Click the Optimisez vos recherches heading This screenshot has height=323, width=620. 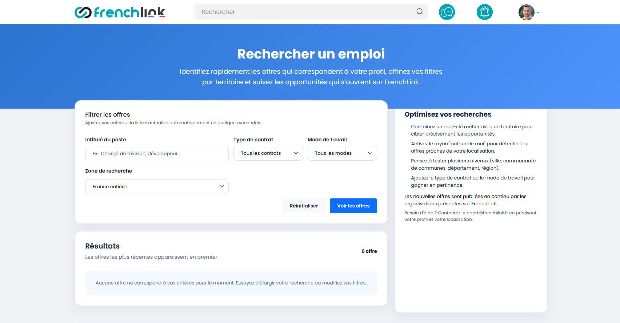click(x=448, y=114)
